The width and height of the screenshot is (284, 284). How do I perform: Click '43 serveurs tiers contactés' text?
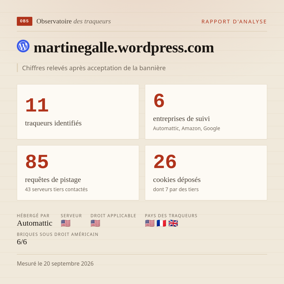tap(56, 189)
